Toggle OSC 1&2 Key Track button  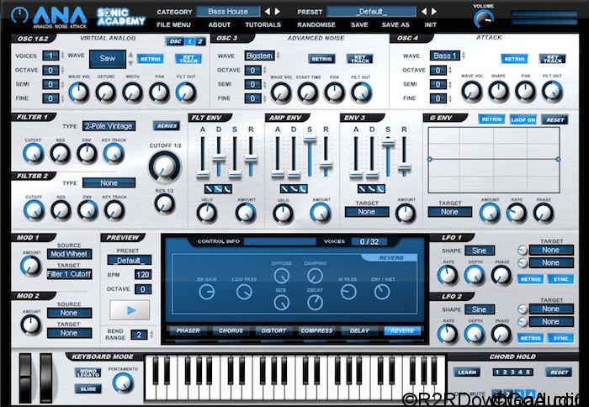pyautogui.click(x=188, y=59)
